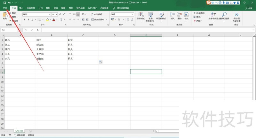Click the Percent Style icon
Screen dimensions: 256x138
point(119,19)
